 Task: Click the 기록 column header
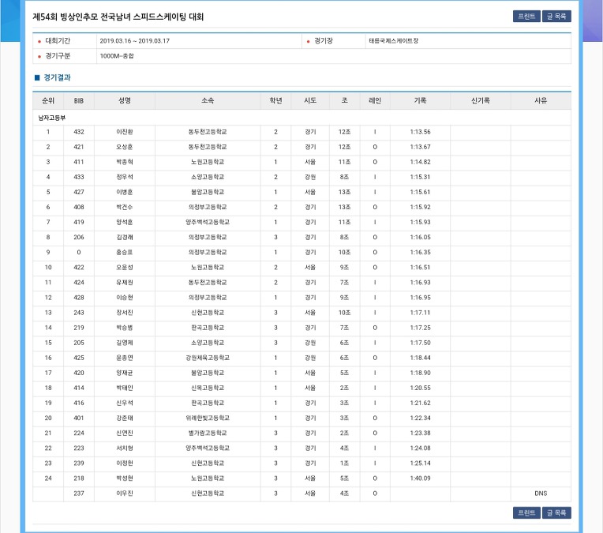(420, 101)
